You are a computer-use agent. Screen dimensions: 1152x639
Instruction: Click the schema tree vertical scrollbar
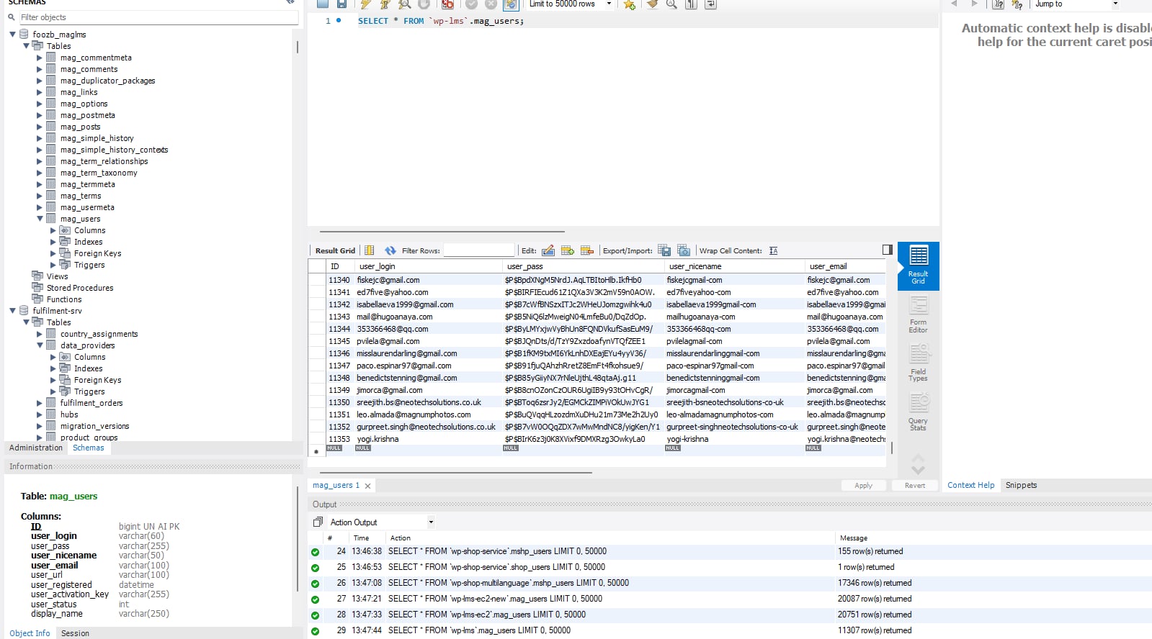298,47
